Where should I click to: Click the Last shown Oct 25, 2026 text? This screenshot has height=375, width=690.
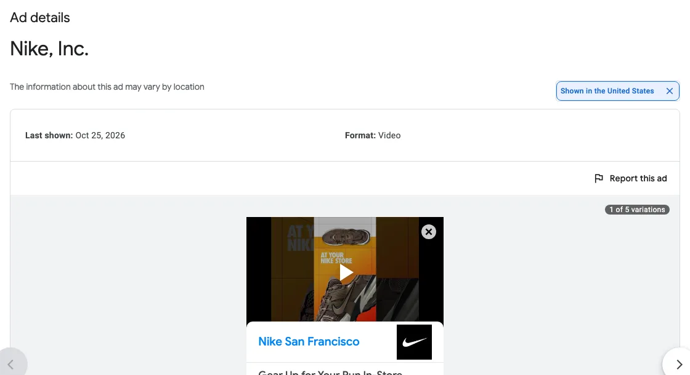click(x=75, y=135)
